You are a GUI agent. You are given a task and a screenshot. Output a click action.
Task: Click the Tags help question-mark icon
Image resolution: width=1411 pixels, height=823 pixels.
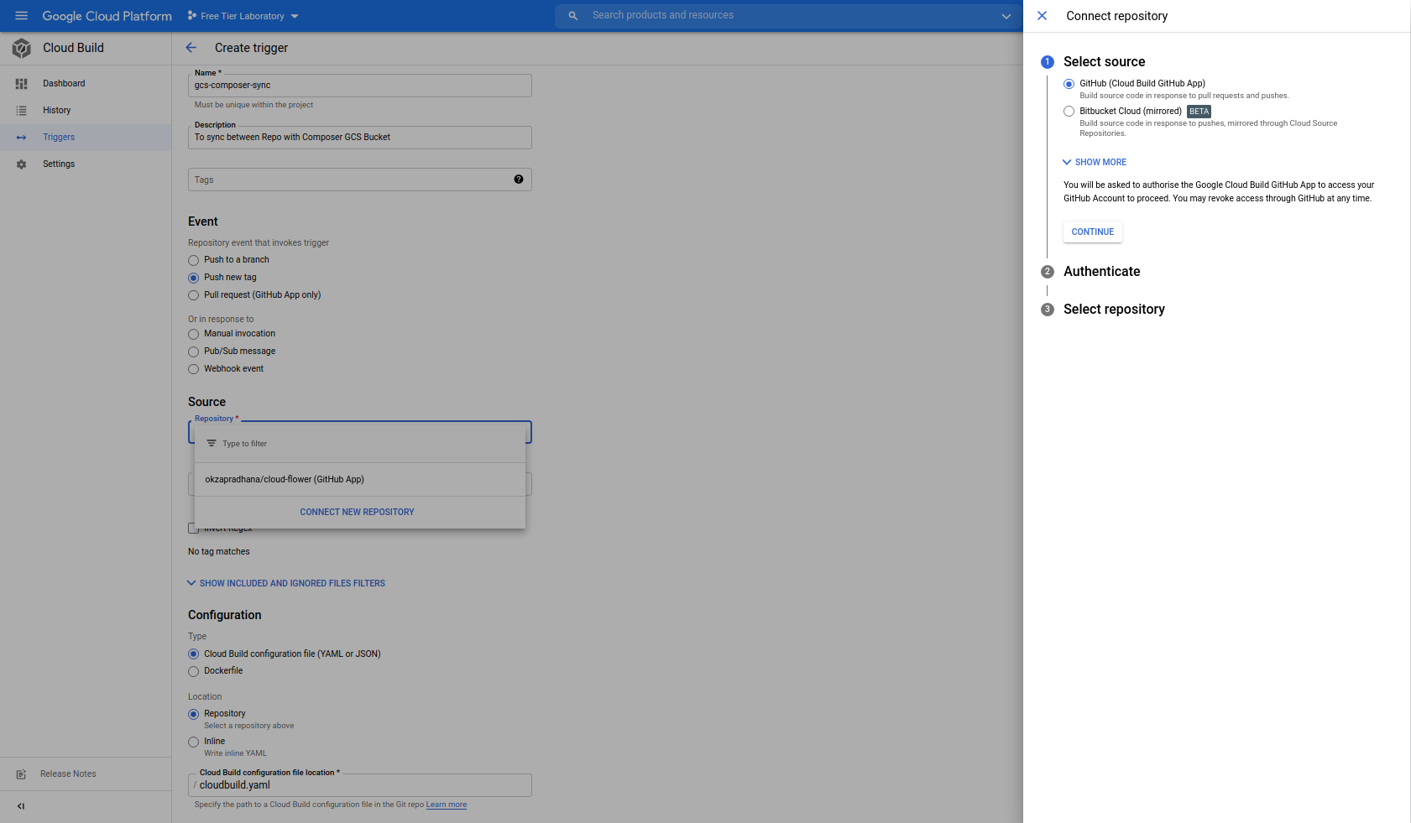pos(519,180)
